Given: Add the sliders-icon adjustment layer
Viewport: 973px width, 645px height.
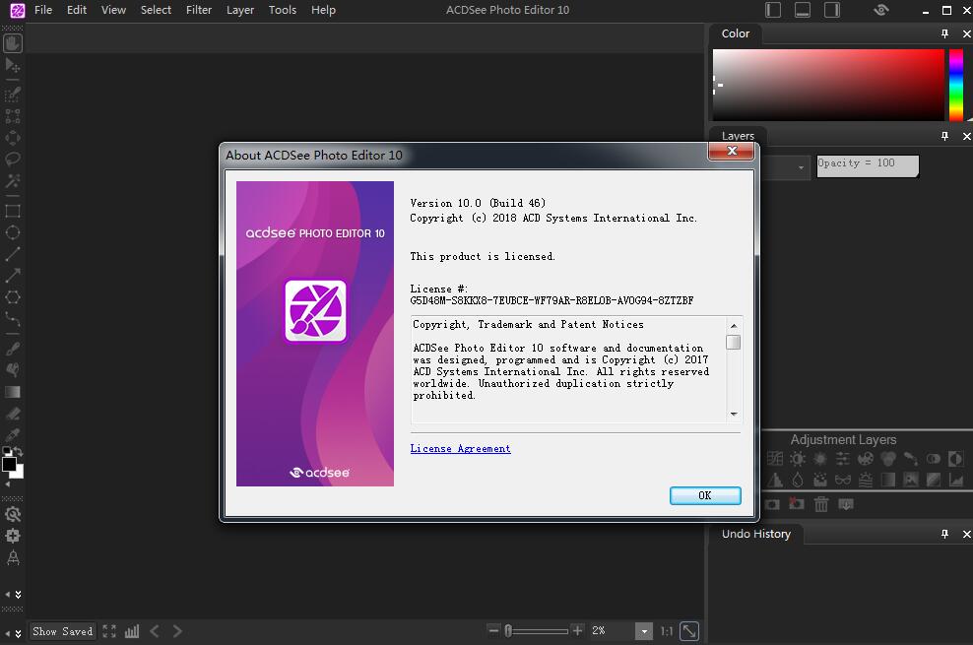Looking at the screenshot, I should coord(843,459).
